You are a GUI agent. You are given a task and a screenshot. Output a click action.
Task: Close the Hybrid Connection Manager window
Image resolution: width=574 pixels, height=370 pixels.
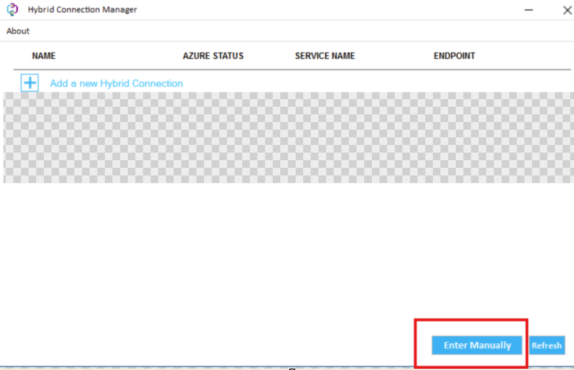tap(567, 10)
